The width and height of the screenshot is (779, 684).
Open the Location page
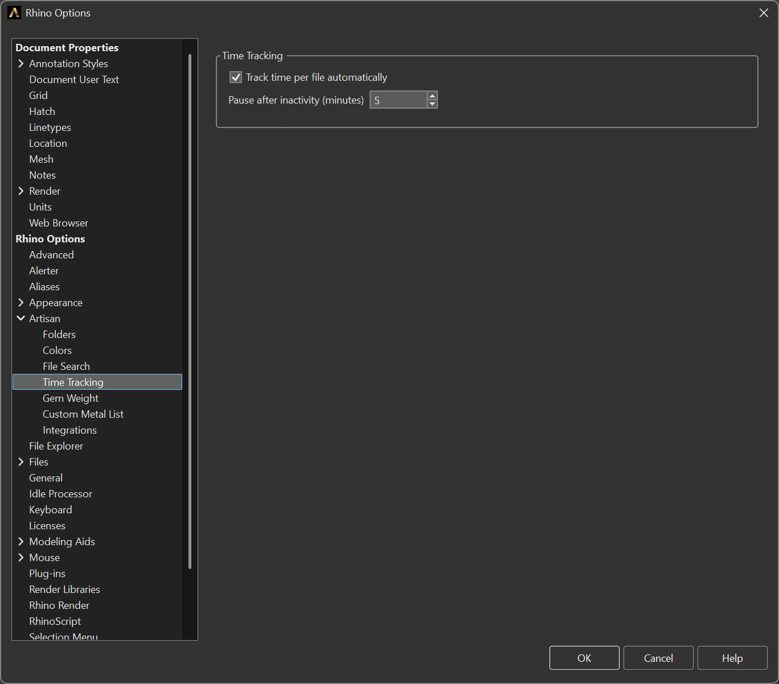pyautogui.click(x=48, y=143)
